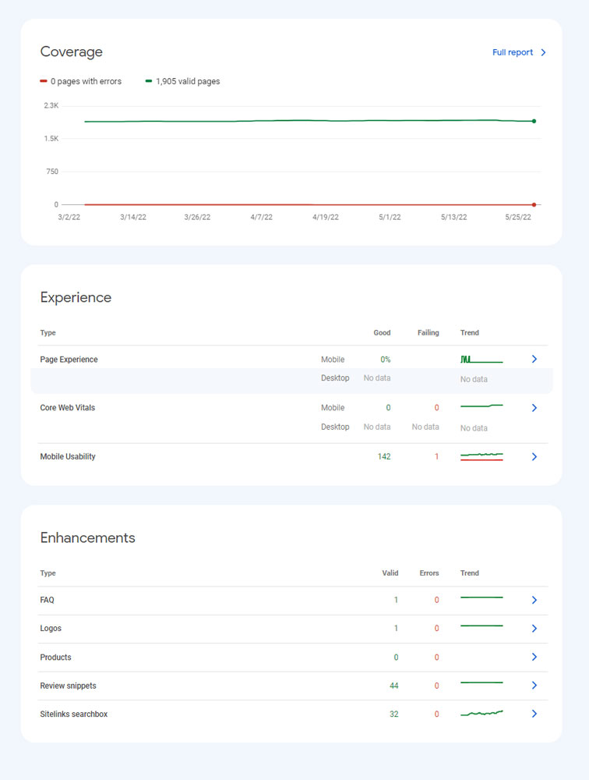Click the Desktop label under Core Web Vitals
Screen dimensions: 589x780
[x=335, y=427]
